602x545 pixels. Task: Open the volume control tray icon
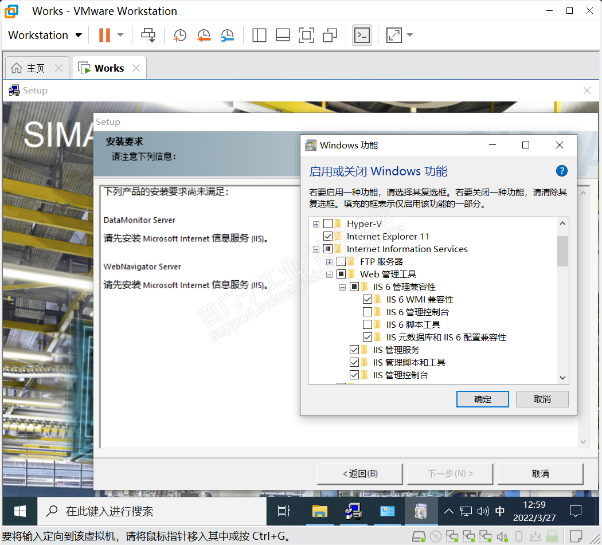[483, 511]
